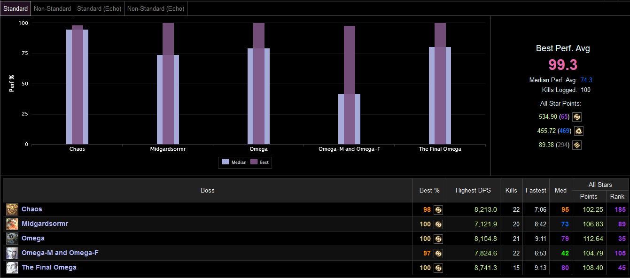Sort table by Fastest column header
Image resolution: width=630 pixels, height=278 pixels.
tap(536, 190)
